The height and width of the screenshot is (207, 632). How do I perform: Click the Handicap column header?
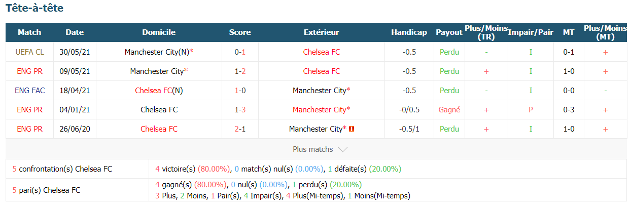[409, 32]
